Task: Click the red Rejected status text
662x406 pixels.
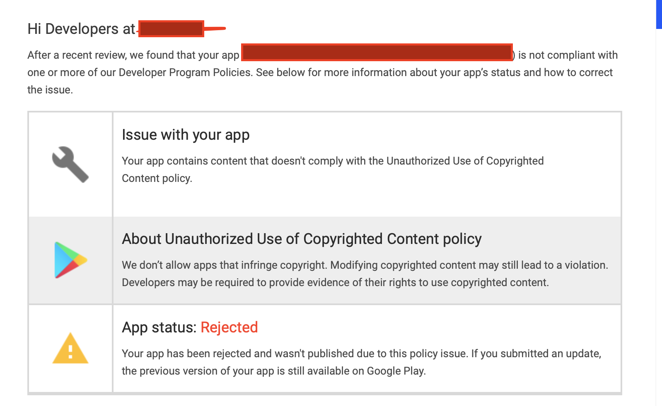Action: [x=229, y=327]
